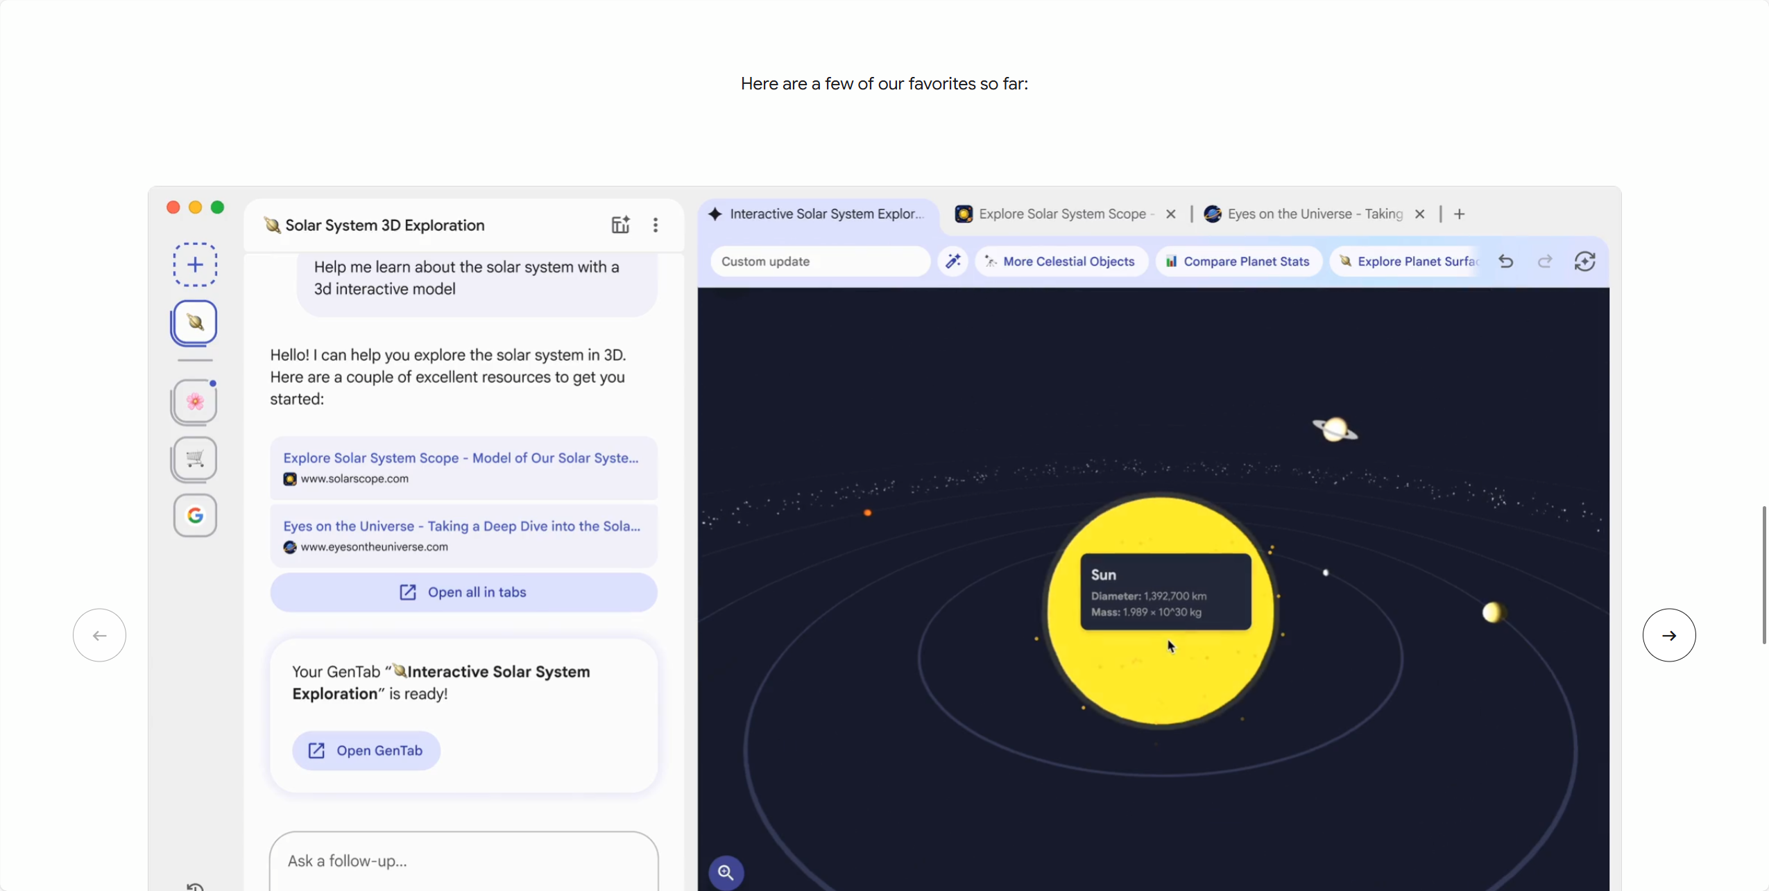This screenshot has width=1769, height=891.
Task: Click the Sun tooltip Mass line
Action: [1146, 612]
